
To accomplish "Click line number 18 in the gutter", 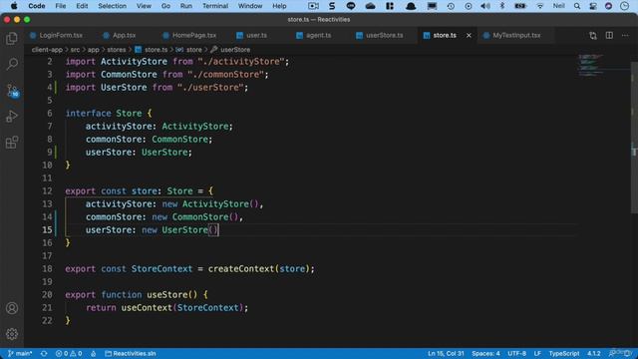I will (47, 269).
